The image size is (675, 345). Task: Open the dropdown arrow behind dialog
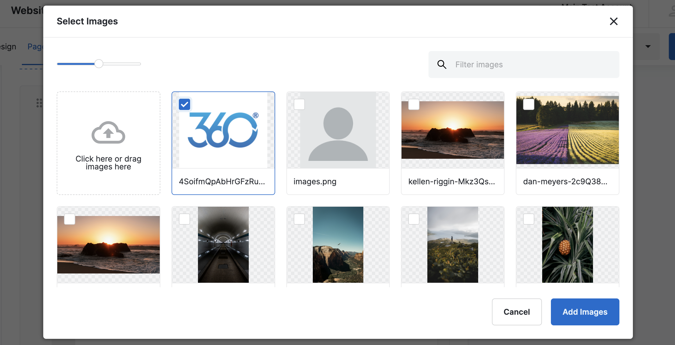pyautogui.click(x=648, y=47)
